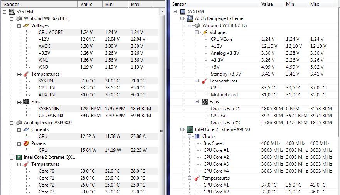
Task: Collapse the SYSTEM node in left window
Action: [x=4, y=12]
